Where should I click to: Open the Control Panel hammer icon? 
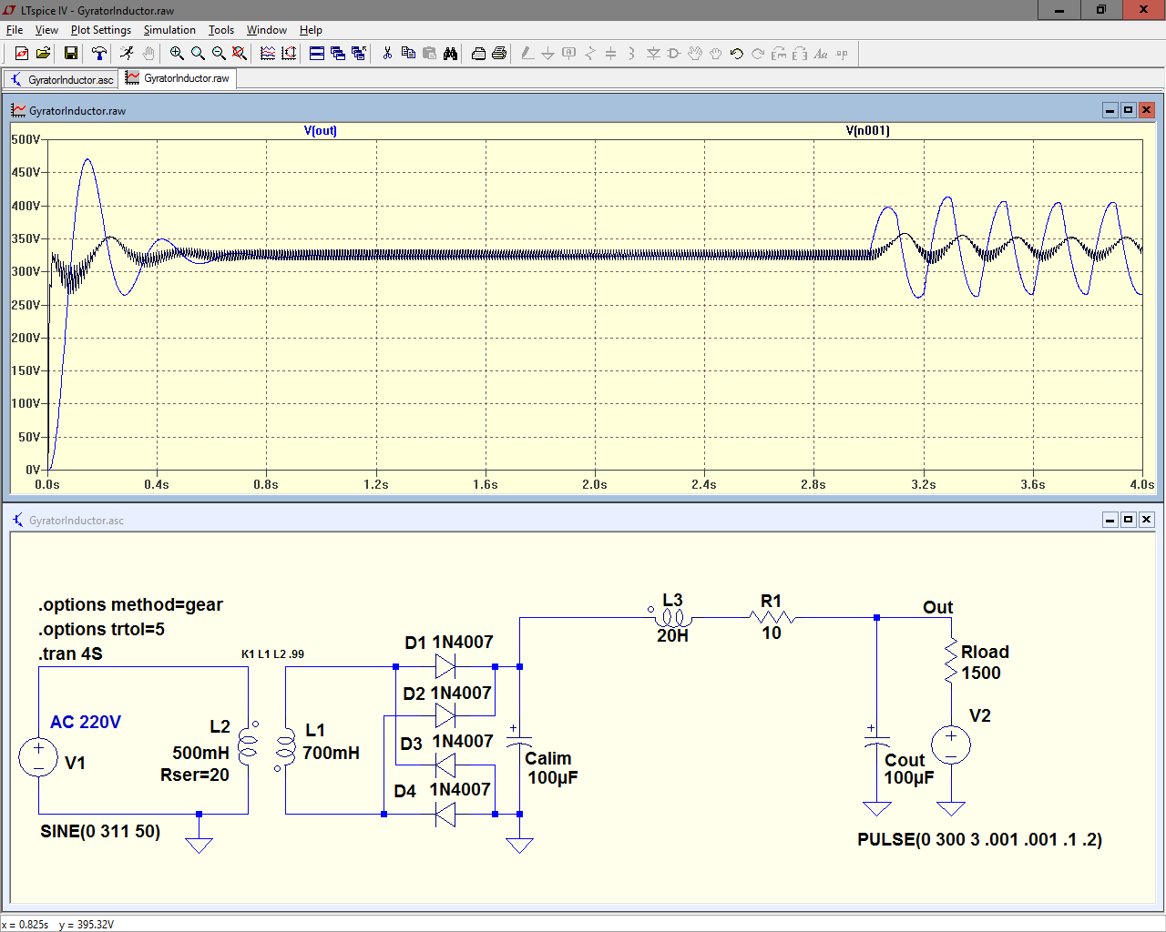click(x=99, y=54)
